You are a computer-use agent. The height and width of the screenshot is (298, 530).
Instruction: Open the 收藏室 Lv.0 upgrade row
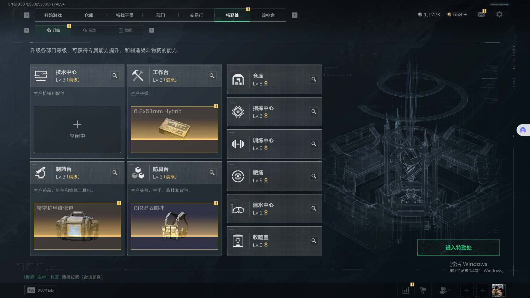(274, 241)
